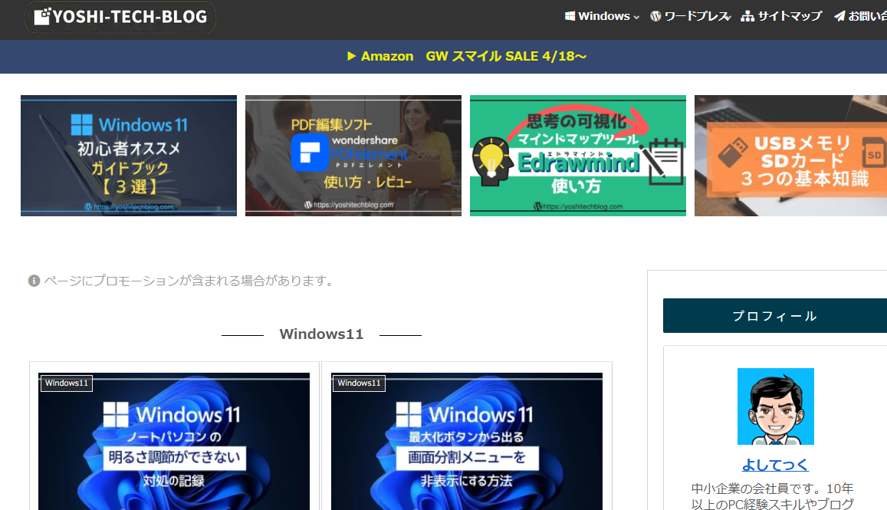Screen dimensions: 887x510
Task: Open the Amazon GW スマイル SALE banner link
Action: coord(467,56)
